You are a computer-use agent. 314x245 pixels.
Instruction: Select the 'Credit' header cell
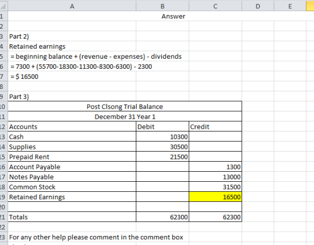click(x=215, y=126)
